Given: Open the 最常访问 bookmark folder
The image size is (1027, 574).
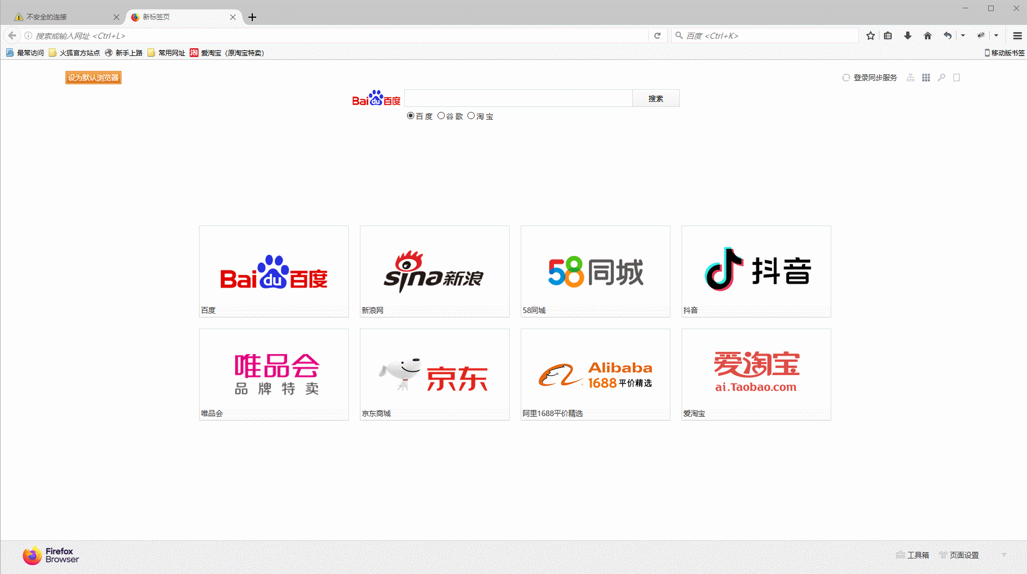Looking at the screenshot, I should (25, 53).
